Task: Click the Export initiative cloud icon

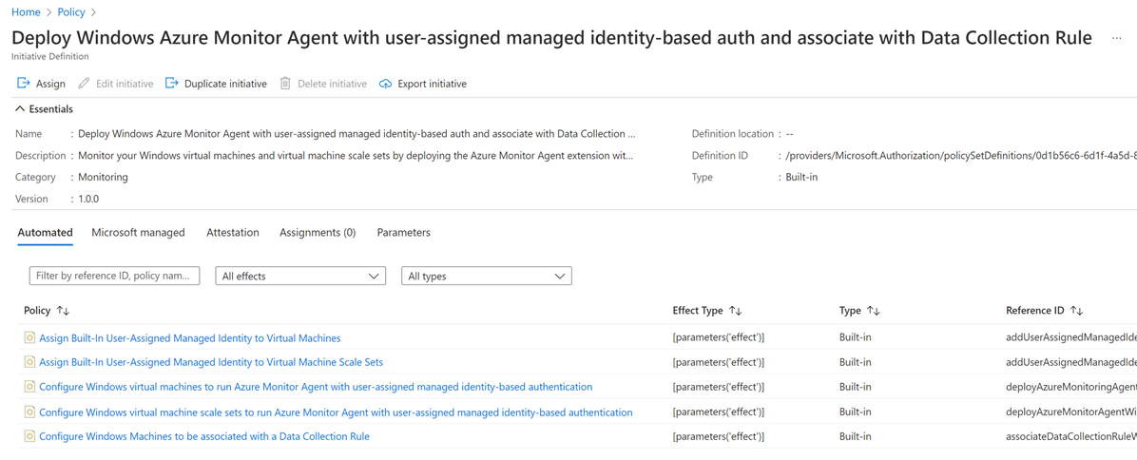Action: click(x=385, y=84)
